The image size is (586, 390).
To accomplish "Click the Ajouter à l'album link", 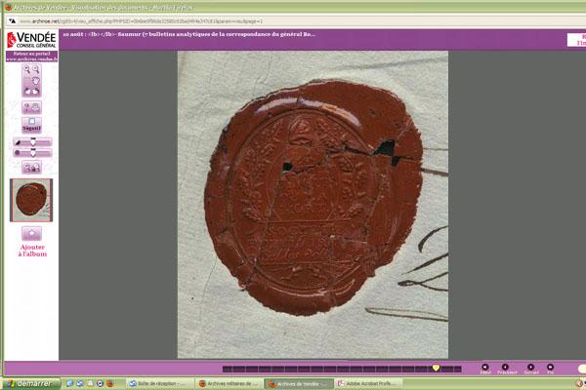I will [32, 251].
